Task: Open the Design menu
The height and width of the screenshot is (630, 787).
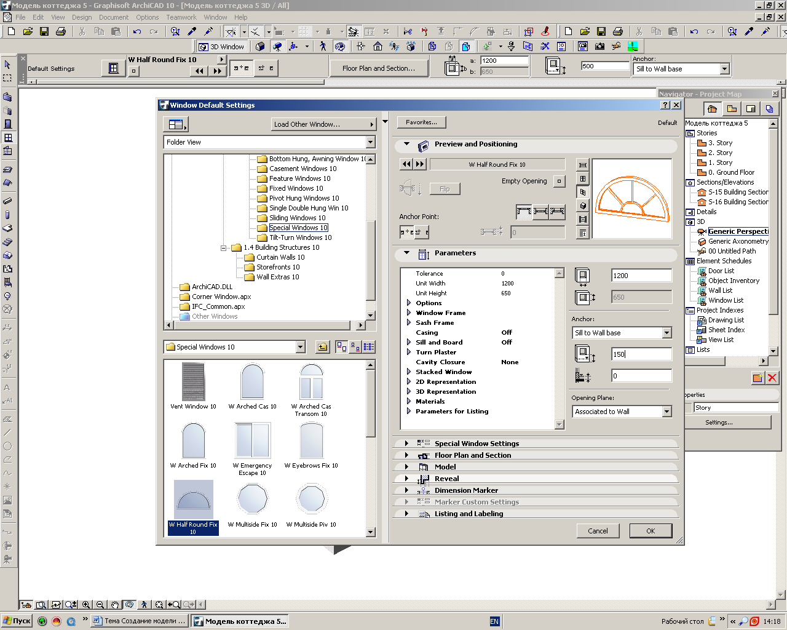Action: click(82, 17)
